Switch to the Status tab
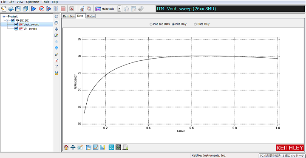Image resolution: width=306 pixels, height=158 pixels. [91, 17]
